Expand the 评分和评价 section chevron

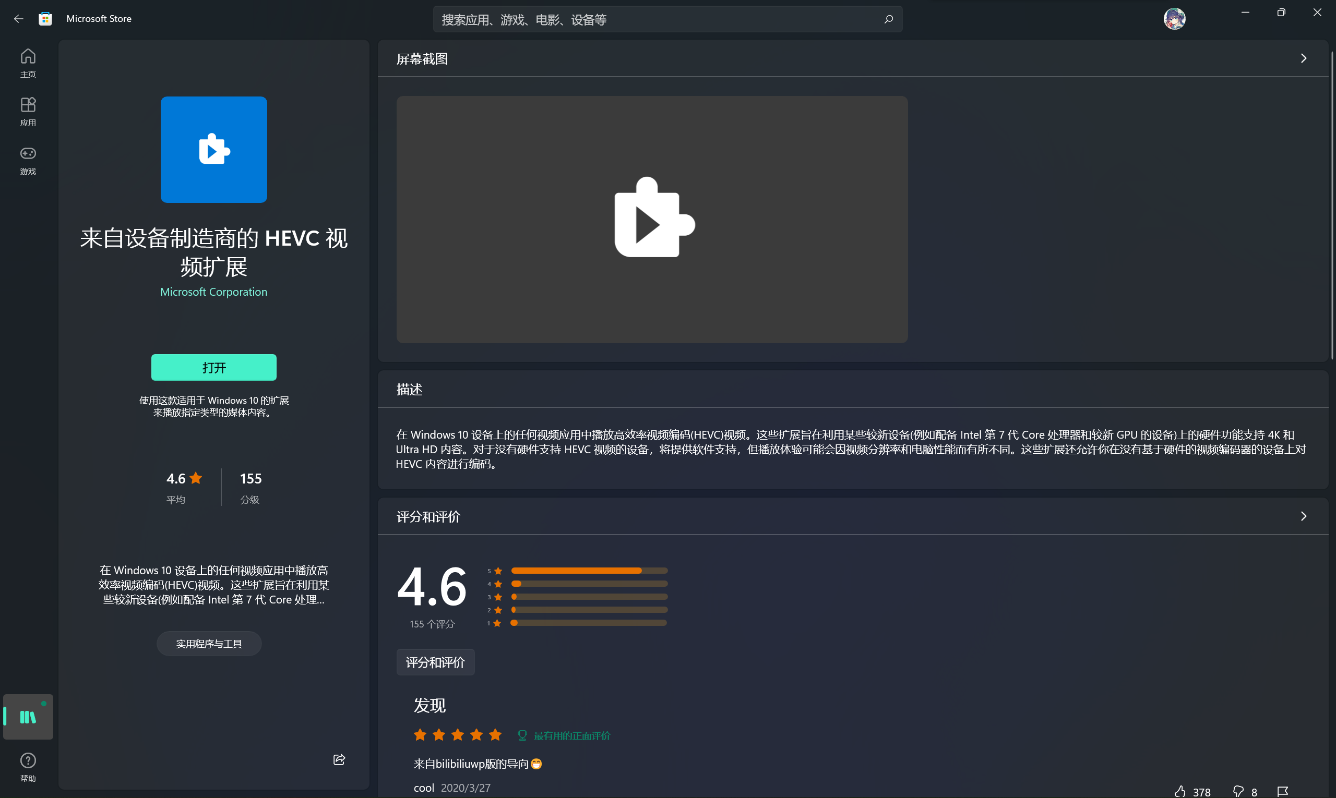point(1303,516)
